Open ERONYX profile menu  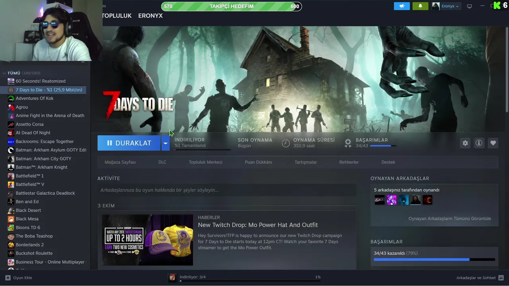pyautogui.click(x=150, y=15)
